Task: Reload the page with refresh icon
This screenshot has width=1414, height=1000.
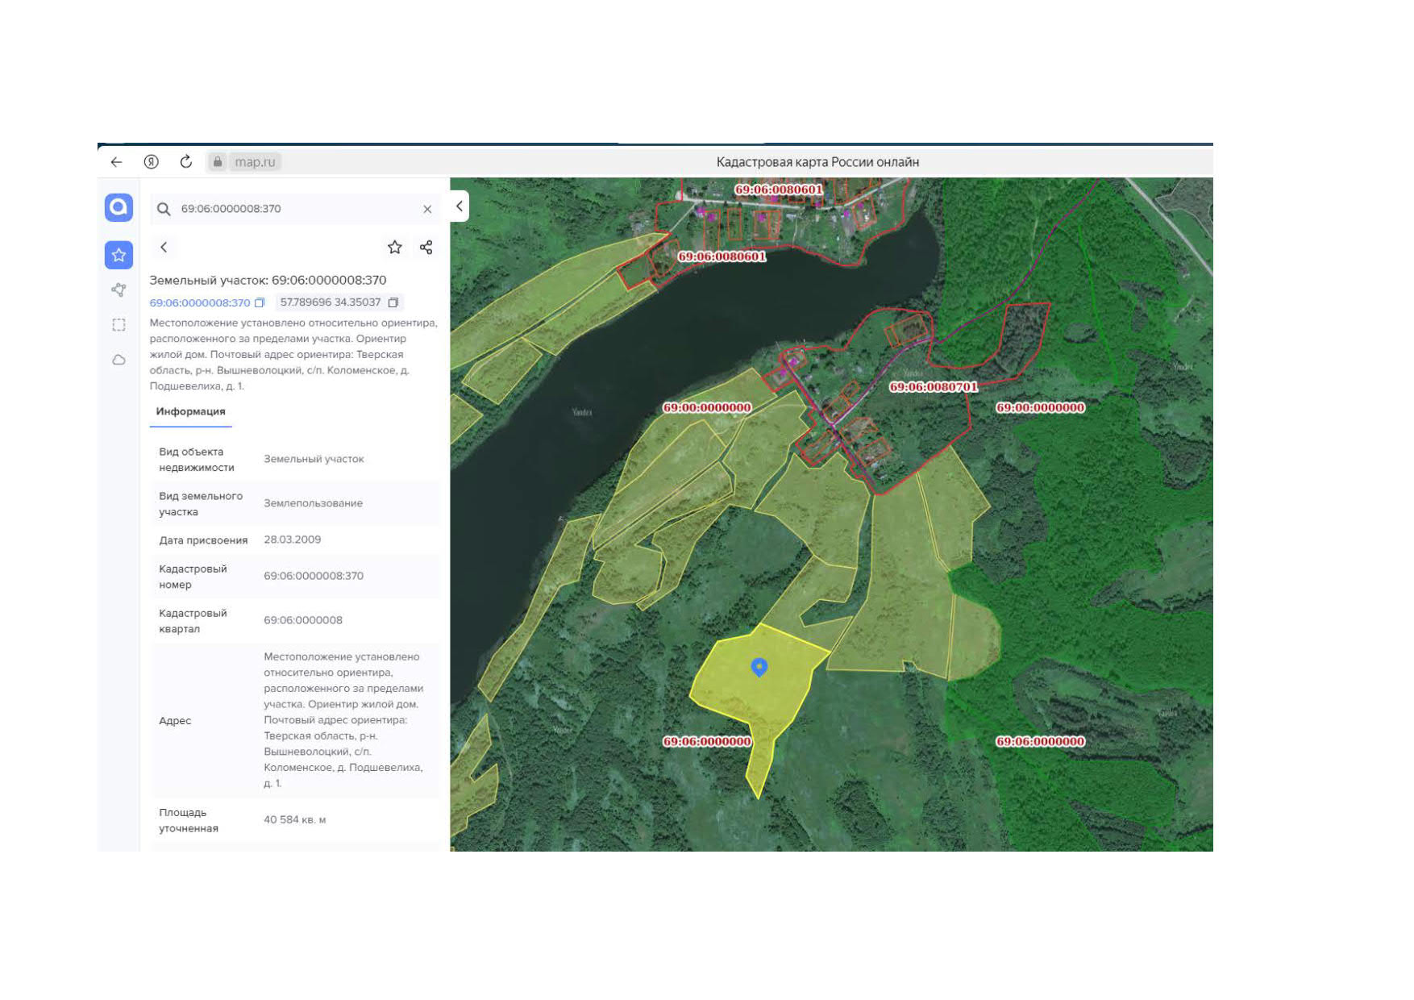Action: [186, 162]
